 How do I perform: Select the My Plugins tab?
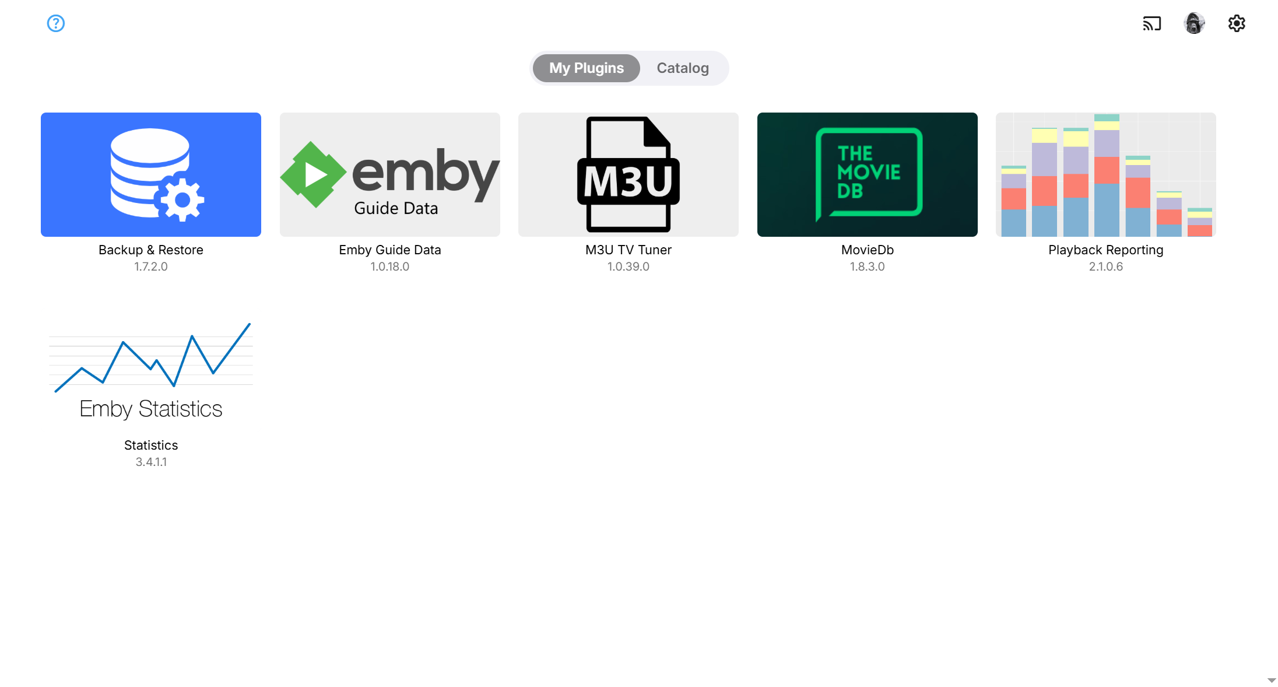coord(587,68)
